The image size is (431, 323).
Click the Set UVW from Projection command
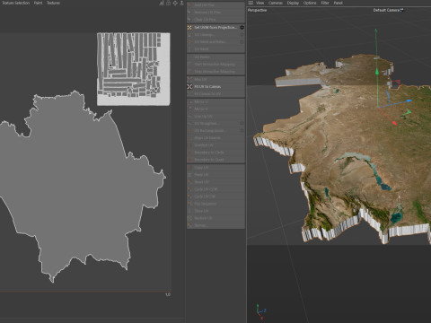(215, 28)
